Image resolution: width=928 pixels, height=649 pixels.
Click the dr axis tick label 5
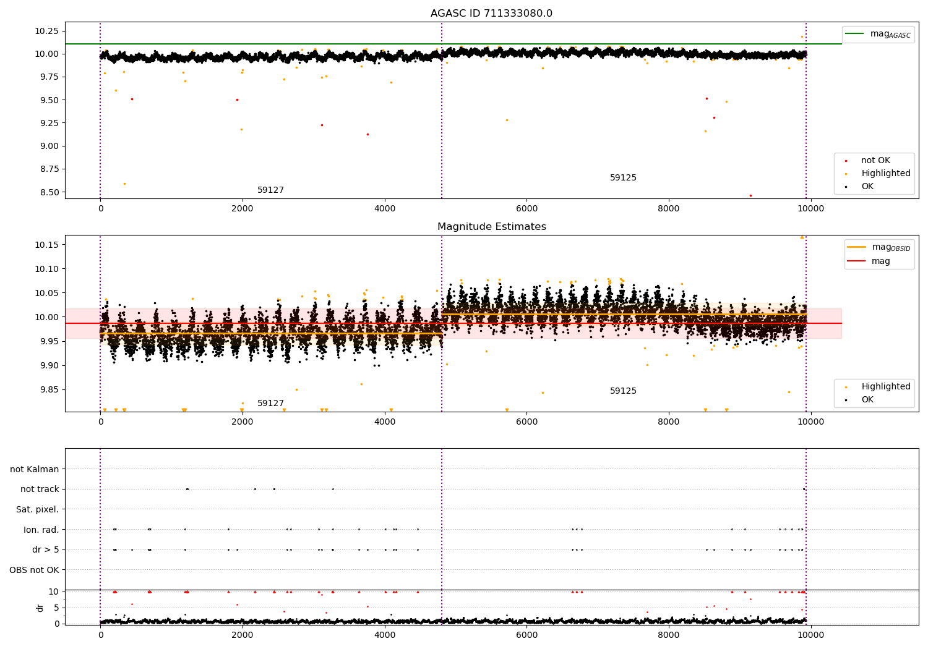click(57, 608)
